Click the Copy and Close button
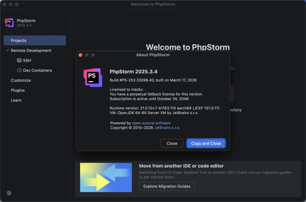 tap(206, 143)
